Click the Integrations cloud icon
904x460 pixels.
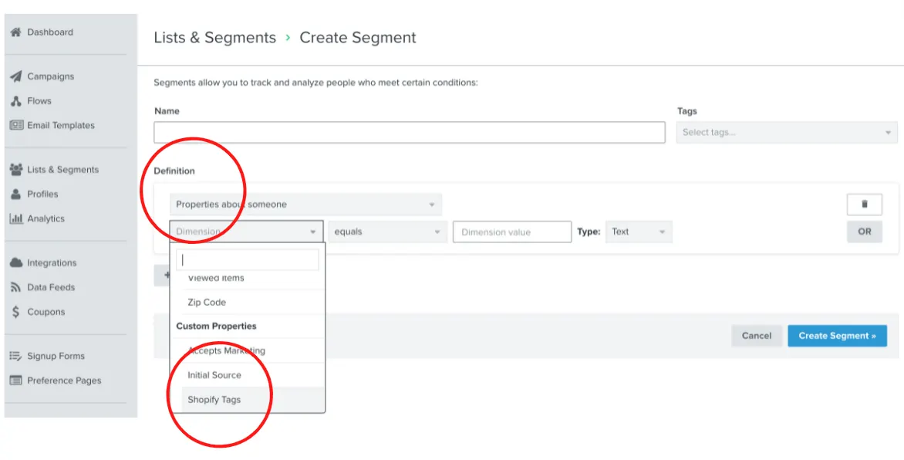[x=15, y=263]
